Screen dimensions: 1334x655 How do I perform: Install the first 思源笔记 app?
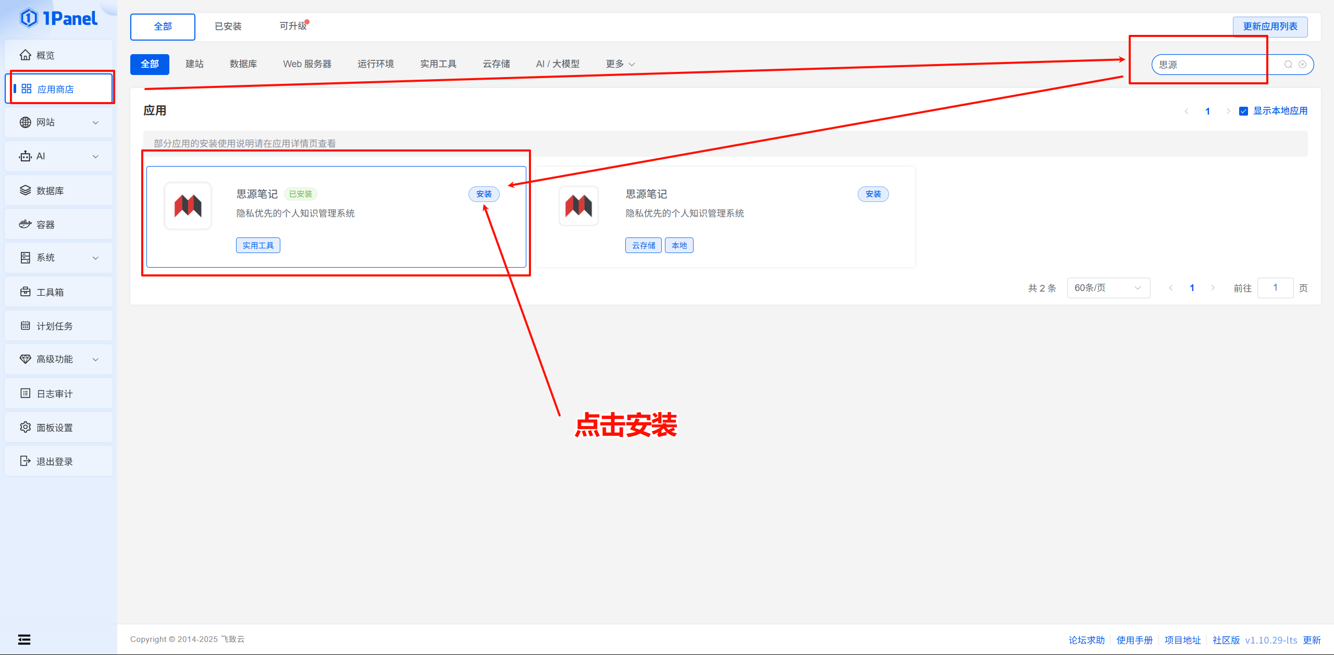click(x=484, y=194)
